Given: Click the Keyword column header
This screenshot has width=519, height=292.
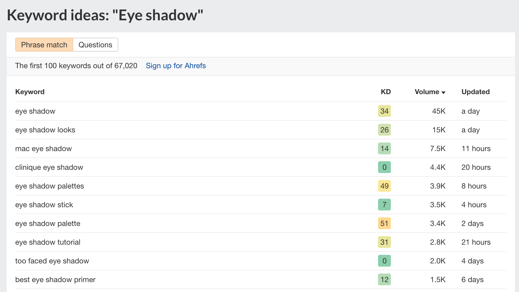Looking at the screenshot, I should coord(30,92).
